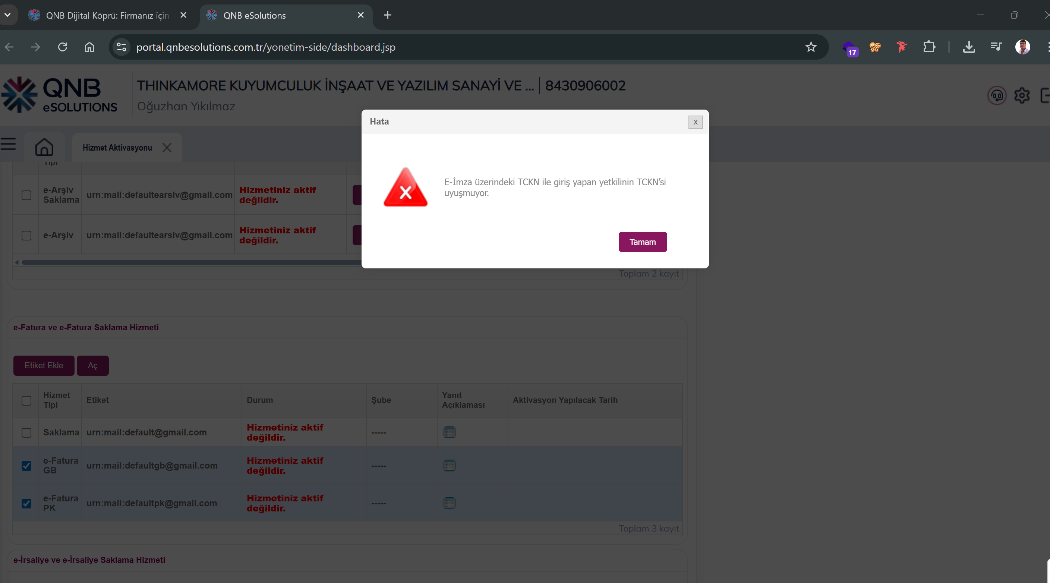1050x583 pixels.
Task: Open the browser profile avatar
Action: (1022, 47)
